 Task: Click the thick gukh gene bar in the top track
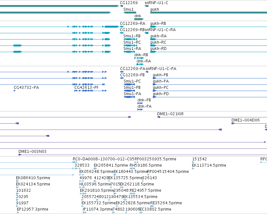coord(209,13)
